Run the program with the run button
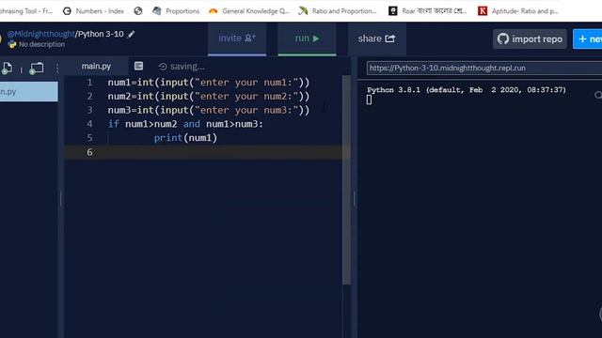 [x=307, y=38]
